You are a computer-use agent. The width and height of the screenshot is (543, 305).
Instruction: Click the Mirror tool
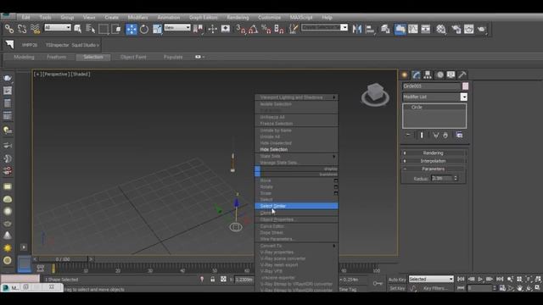coord(356,29)
